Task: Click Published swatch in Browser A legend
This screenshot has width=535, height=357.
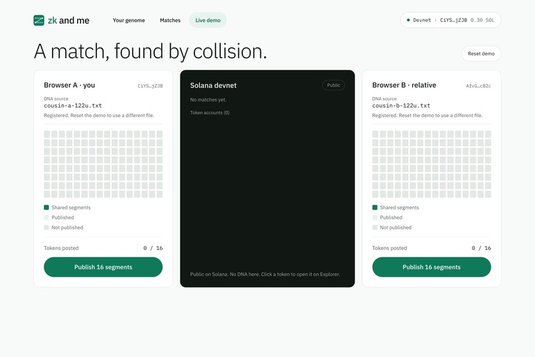Action: pyautogui.click(x=46, y=217)
